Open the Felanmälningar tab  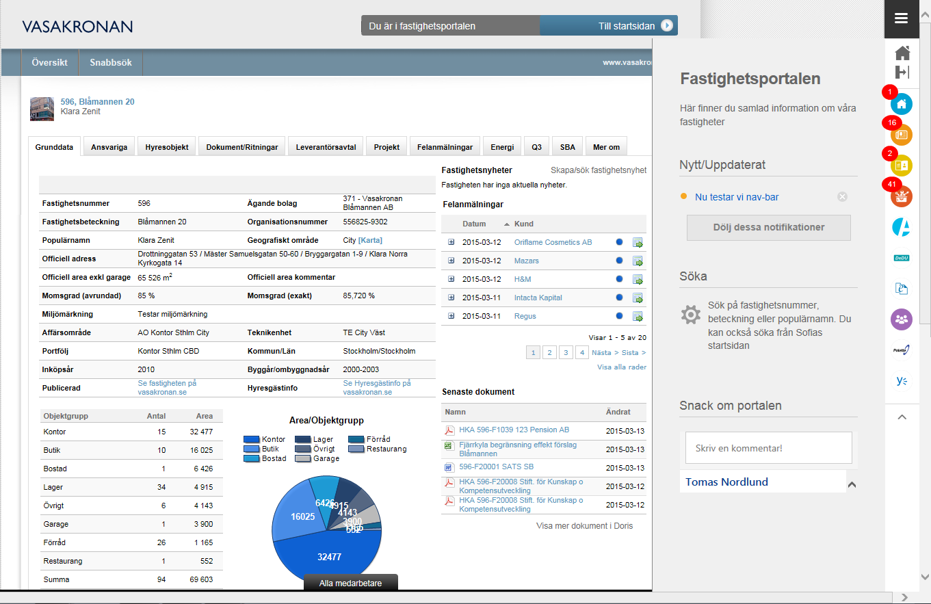click(x=445, y=147)
